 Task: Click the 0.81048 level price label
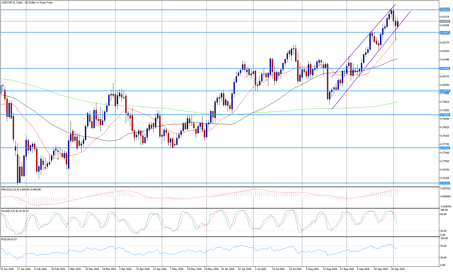445,68
